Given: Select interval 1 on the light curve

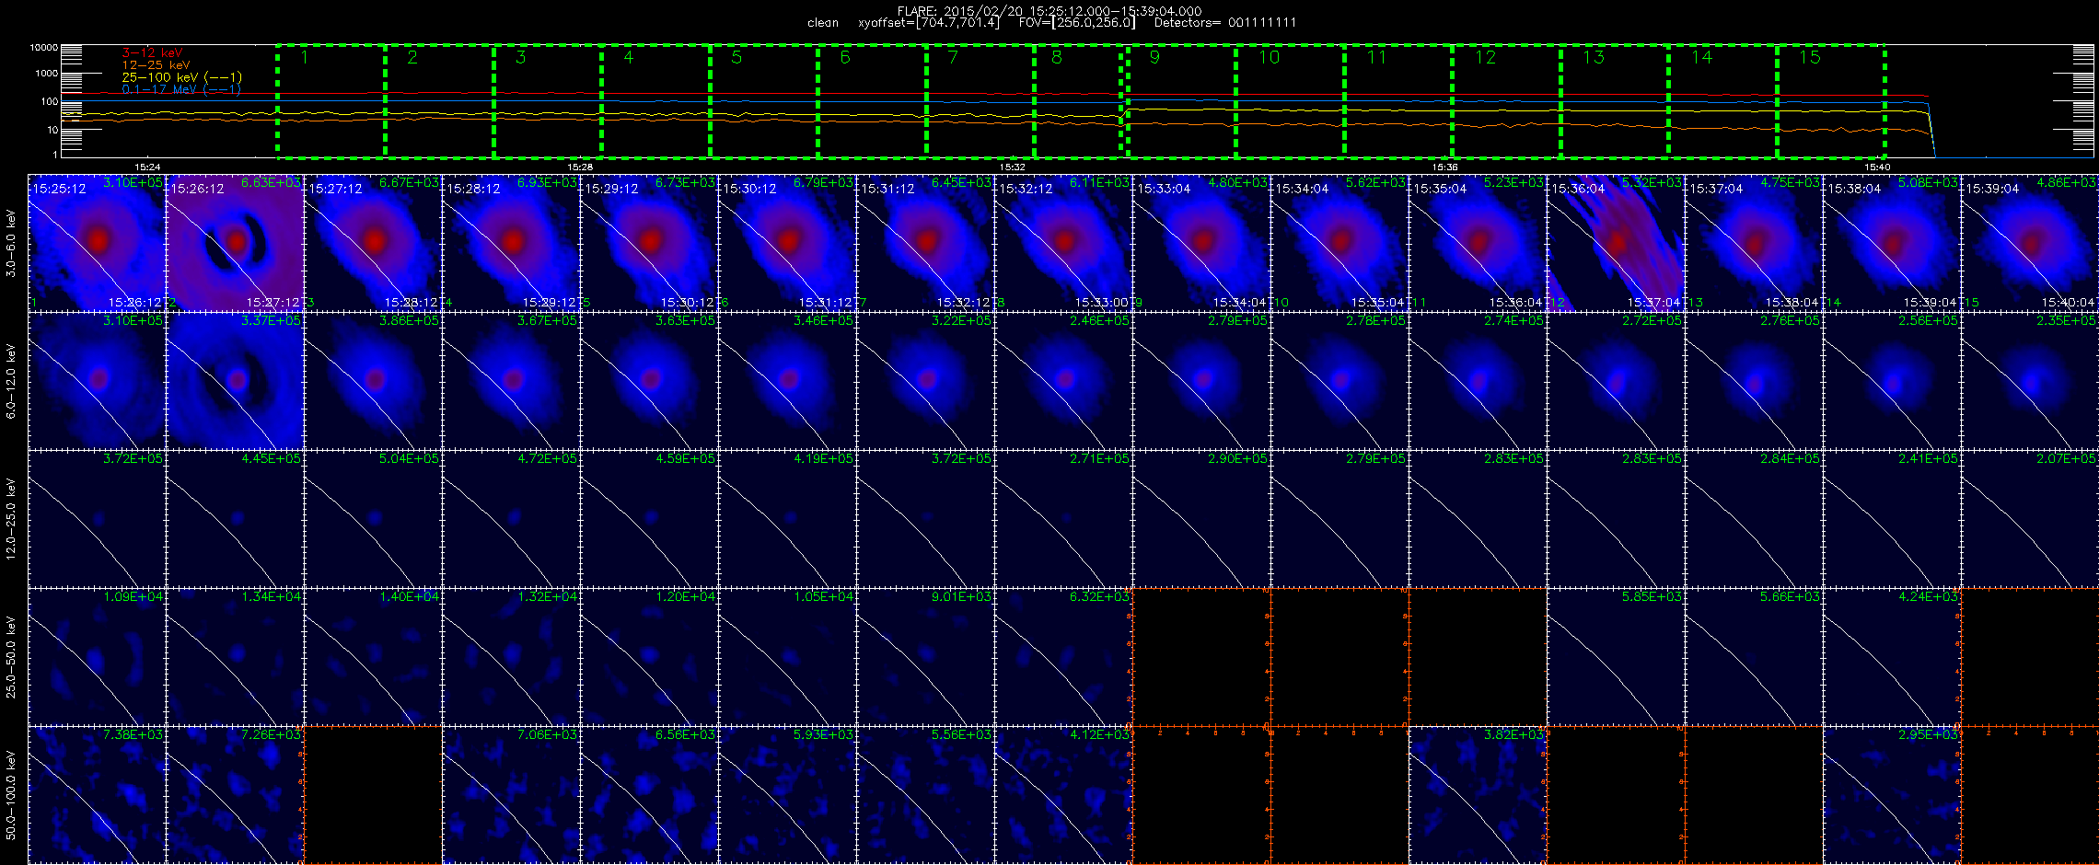Looking at the screenshot, I should tap(331, 100).
